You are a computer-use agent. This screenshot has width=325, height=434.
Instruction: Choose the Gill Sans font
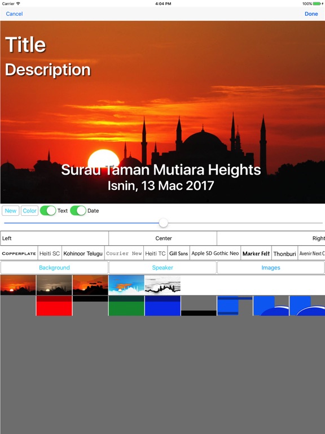(x=178, y=253)
